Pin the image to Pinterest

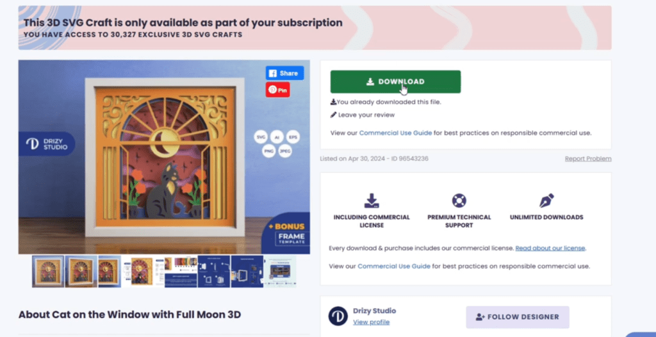(x=278, y=90)
